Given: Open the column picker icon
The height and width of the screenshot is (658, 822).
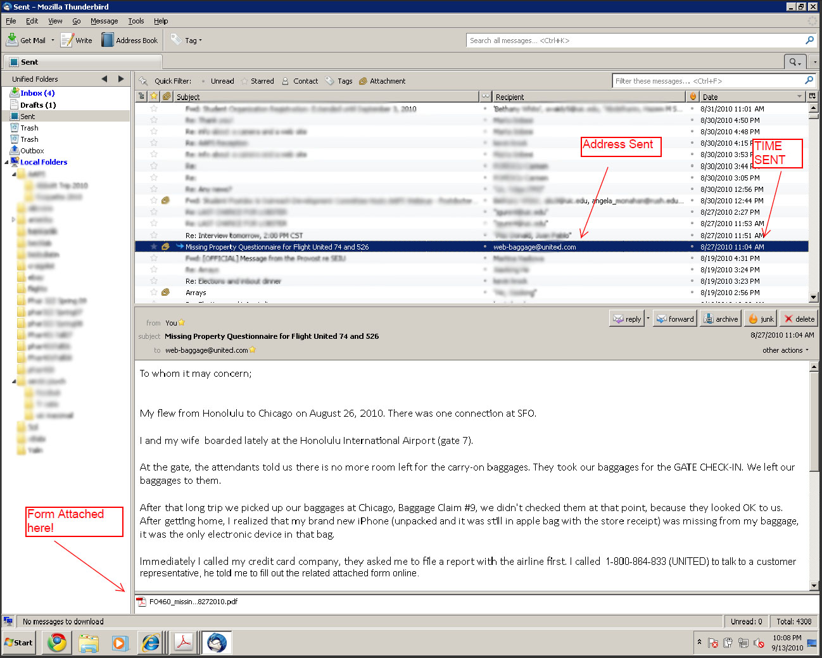Looking at the screenshot, I should pos(813,96).
